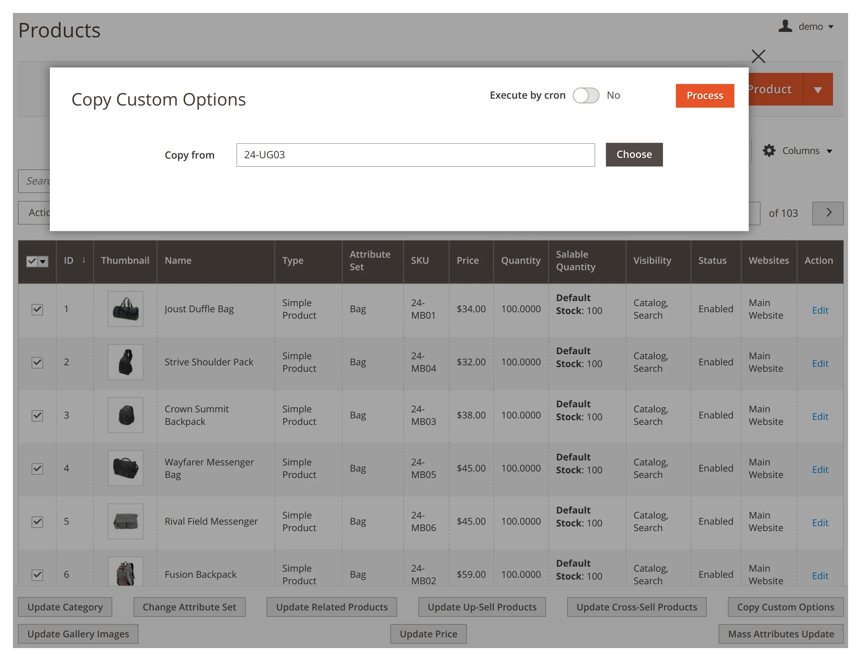The height and width of the screenshot is (661, 861).
Task: Uncheck the Rival Field Messenger row checkbox
Action: click(37, 522)
